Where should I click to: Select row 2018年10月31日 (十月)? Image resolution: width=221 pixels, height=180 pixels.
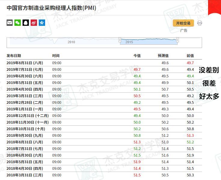pos(104,129)
